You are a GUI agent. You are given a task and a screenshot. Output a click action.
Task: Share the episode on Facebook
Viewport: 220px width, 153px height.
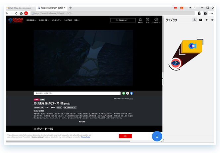[132, 94]
